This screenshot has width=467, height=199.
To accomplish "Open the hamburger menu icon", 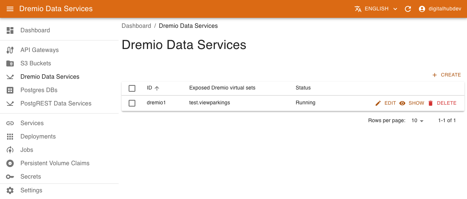I will click(x=10, y=9).
